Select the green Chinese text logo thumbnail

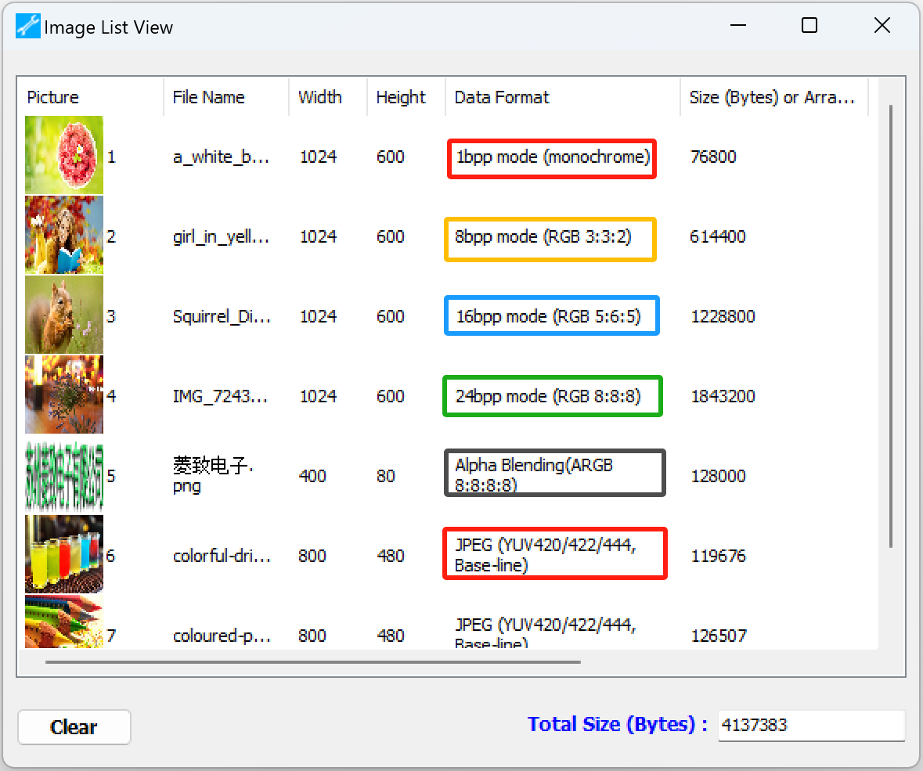tap(64, 474)
